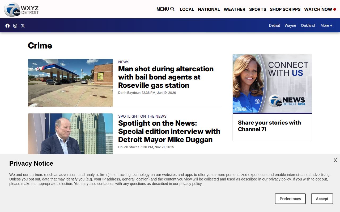Accept the privacy notice
This screenshot has height=212, width=340.
tap(322, 199)
